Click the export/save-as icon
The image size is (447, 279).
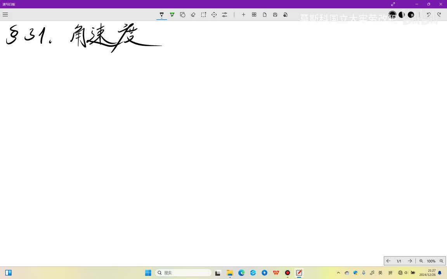click(285, 14)
